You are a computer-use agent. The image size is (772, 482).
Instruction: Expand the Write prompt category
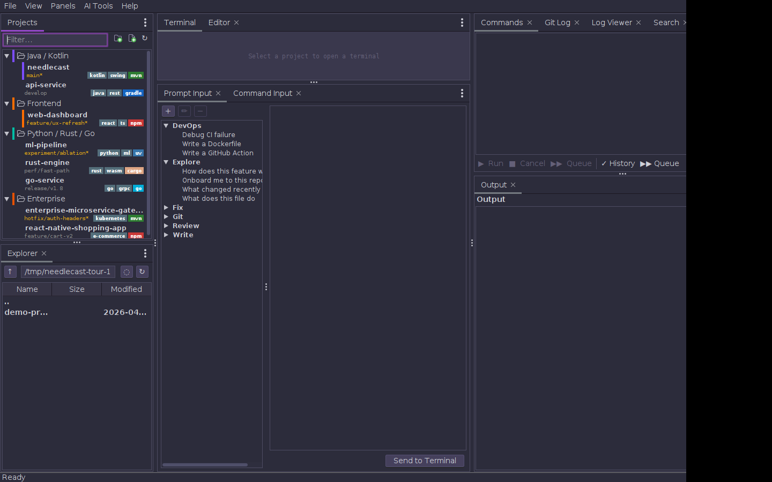pyautogui.click(x=166, y=235)
